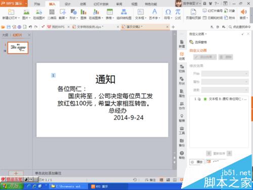Click the Print icon in quick toolbar

click(x=19, y=27)
